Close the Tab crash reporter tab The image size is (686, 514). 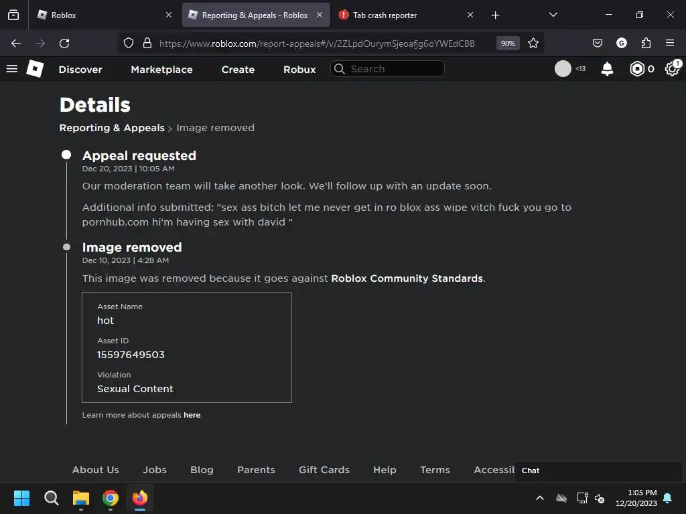(x=470, y=15)
